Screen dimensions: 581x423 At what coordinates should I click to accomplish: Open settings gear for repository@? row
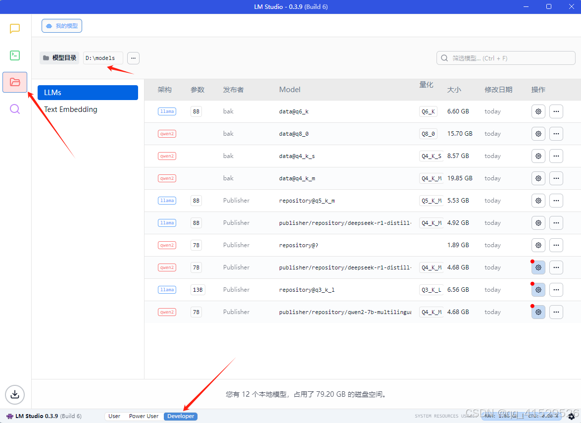coord(538,245)
